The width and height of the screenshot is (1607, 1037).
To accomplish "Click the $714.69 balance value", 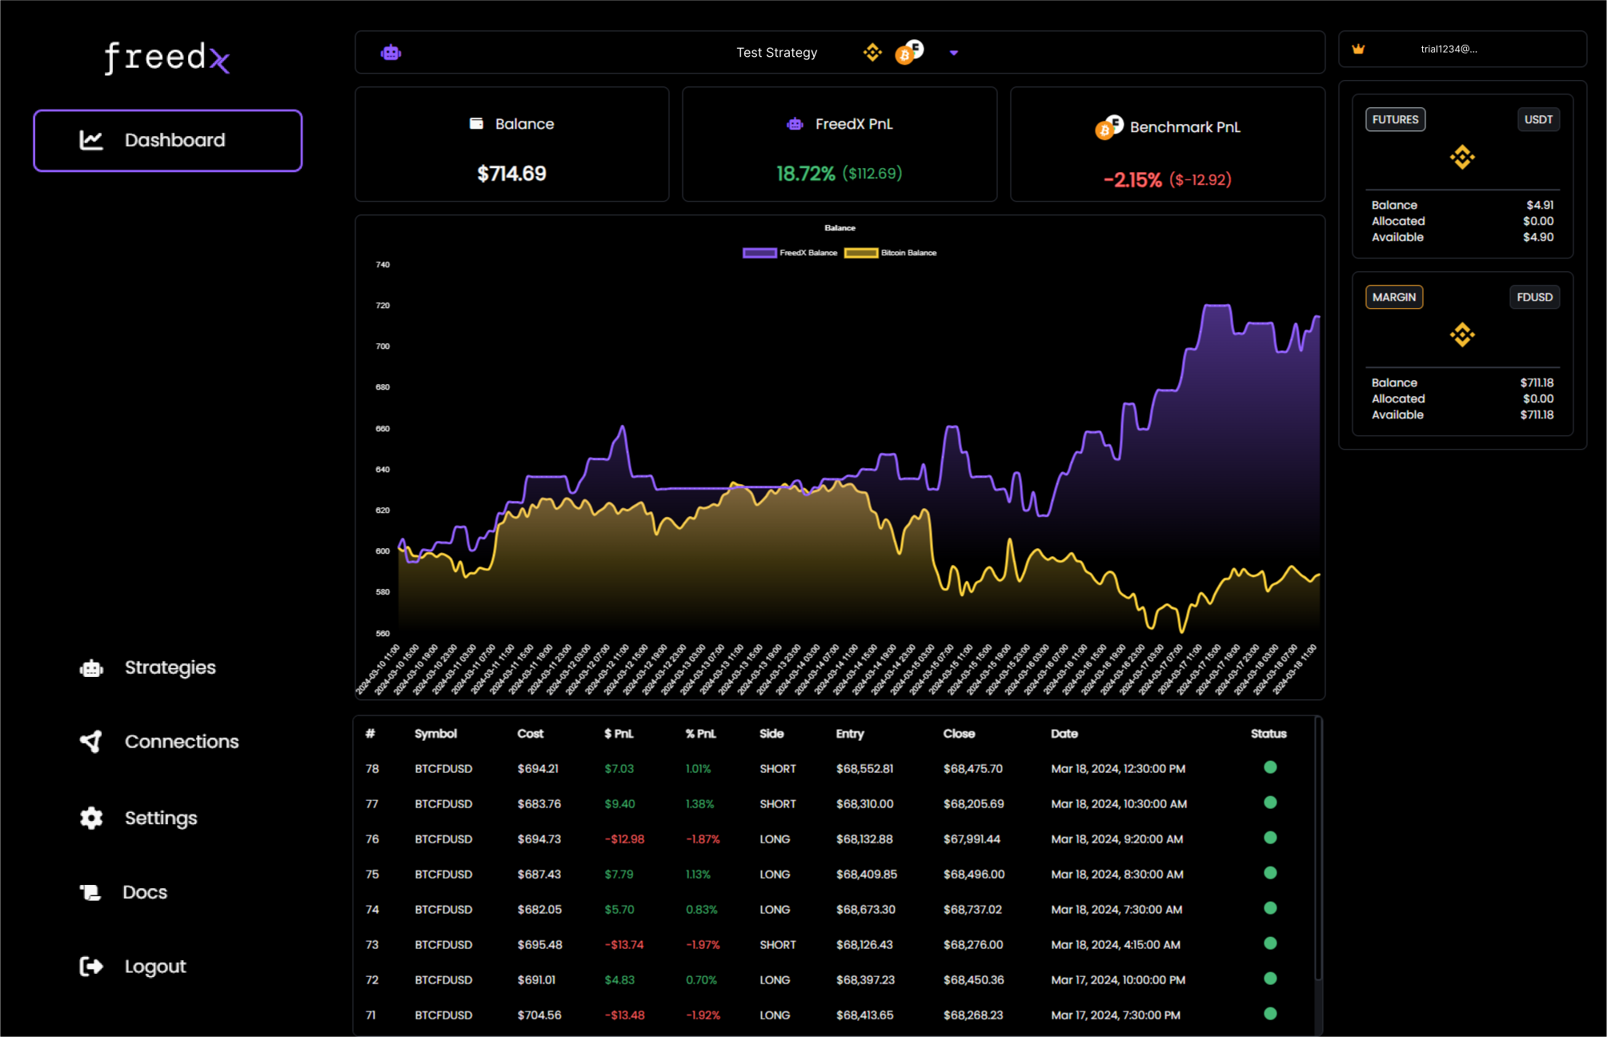I will click(511, 174).
